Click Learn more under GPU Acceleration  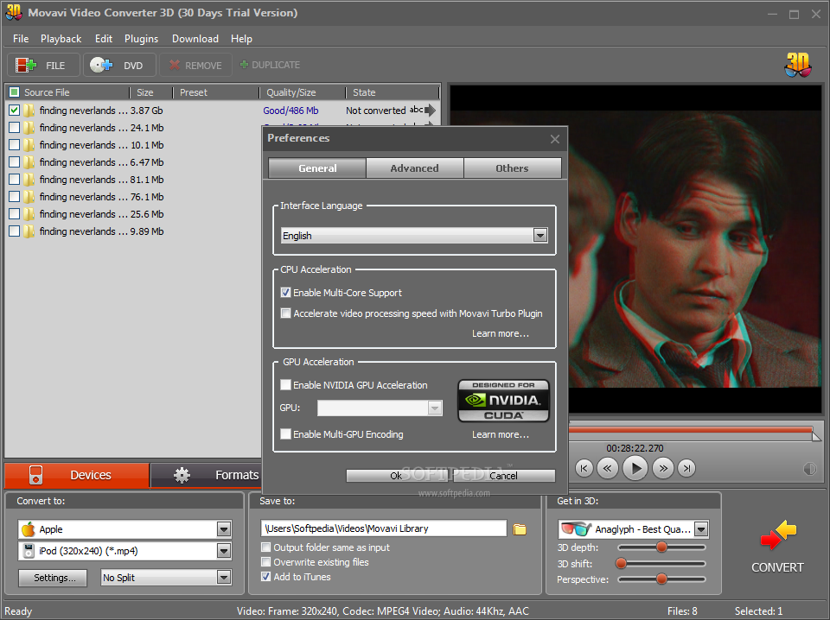501,434
